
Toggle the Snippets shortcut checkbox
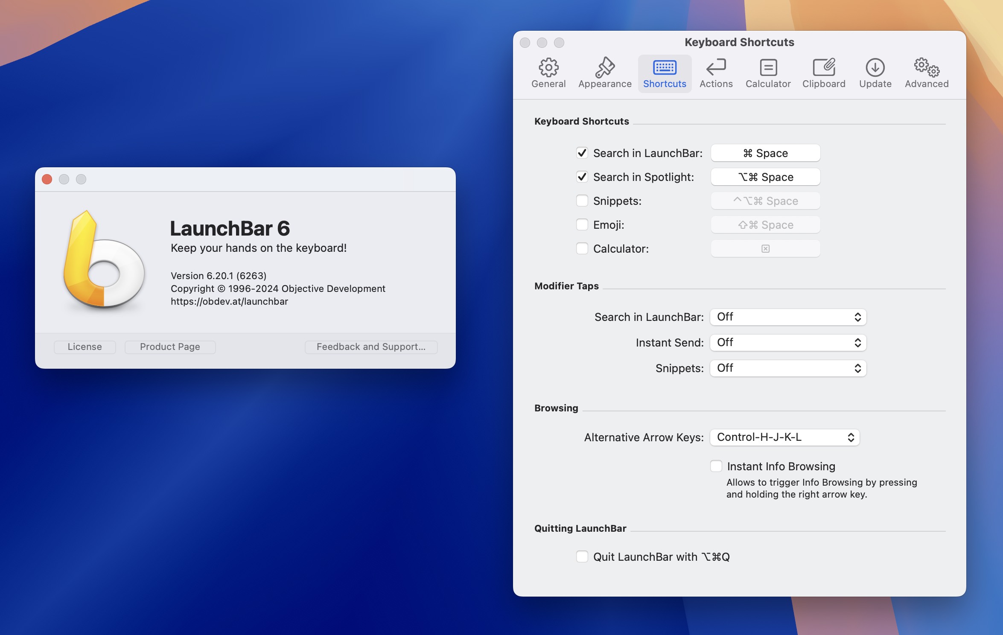[581, 200]
